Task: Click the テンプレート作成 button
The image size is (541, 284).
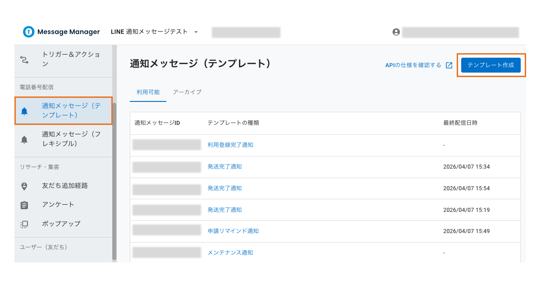Action: [x=491, y=65]
